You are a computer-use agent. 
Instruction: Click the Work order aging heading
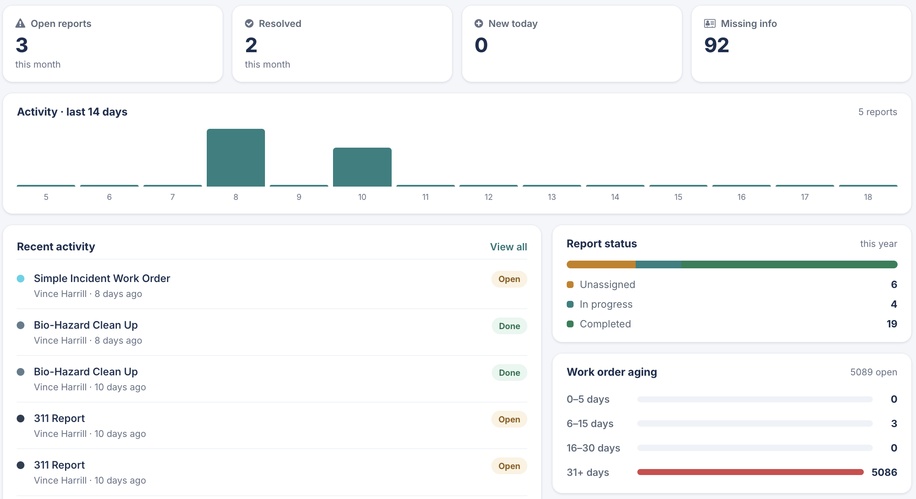coord(612,372)
